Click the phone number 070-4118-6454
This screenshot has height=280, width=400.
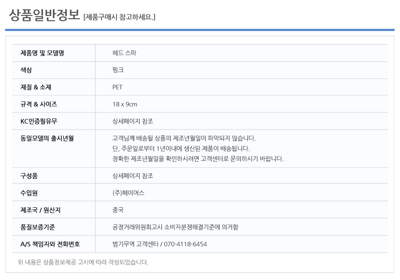point(185,244)
